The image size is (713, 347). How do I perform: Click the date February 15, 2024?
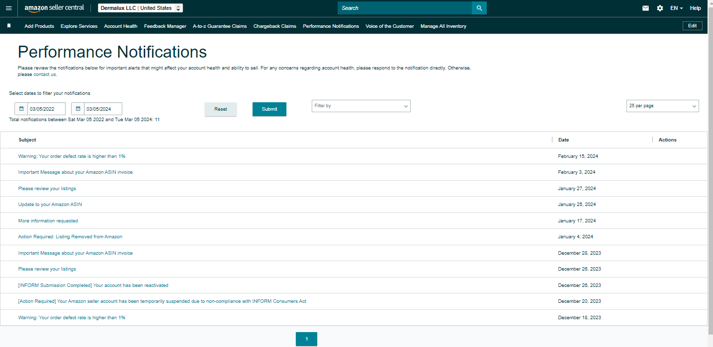point(578,156)
